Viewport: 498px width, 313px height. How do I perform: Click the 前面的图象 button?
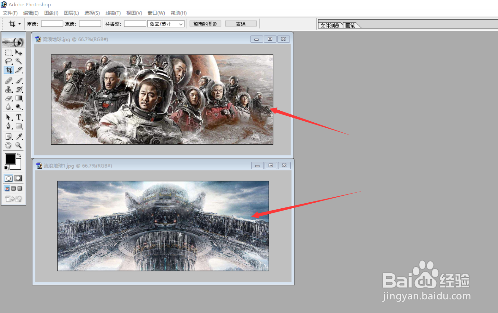pos(205,24)
